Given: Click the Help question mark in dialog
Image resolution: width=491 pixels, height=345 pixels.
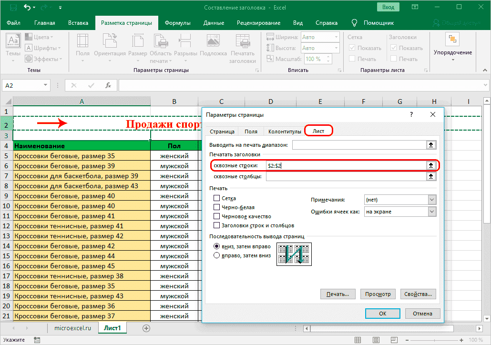Looking at the screenshot, I should pos(411,115).
